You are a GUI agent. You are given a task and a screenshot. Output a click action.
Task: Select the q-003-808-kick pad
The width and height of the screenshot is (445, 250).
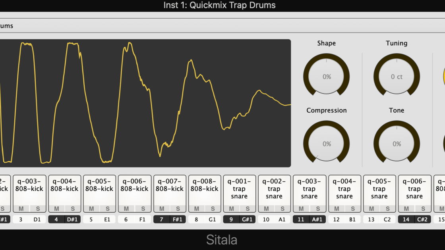(29, 189)
